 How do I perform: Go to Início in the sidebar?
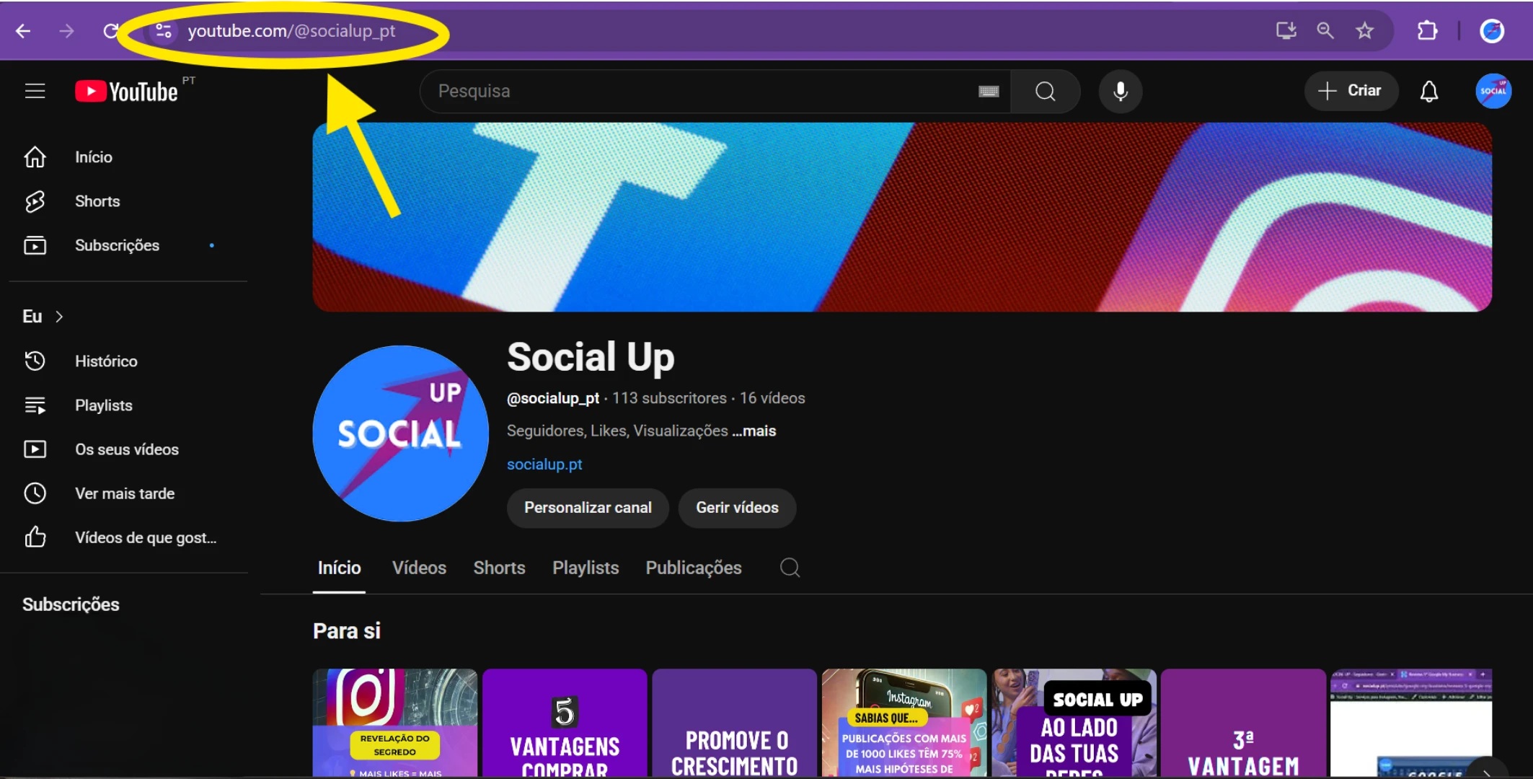pos(127,157)
